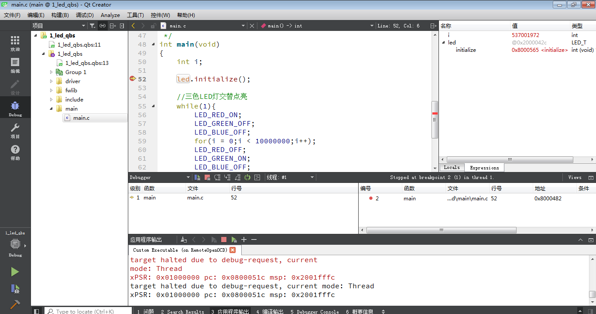Open the 调试(D) menu
The height and width of the screenshot is (314, 596).
85,15
